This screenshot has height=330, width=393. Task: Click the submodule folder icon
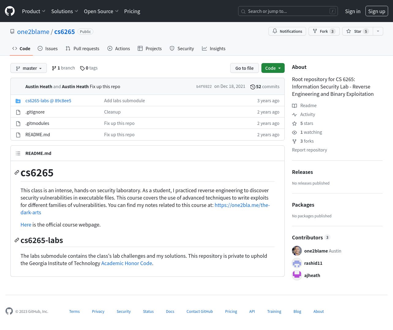point(18,101)
